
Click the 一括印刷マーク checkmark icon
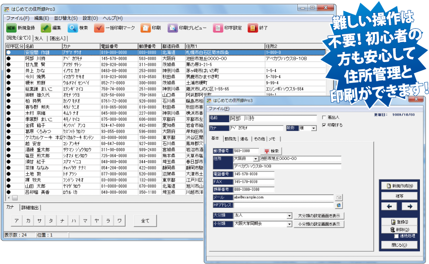tap(99, 28)
